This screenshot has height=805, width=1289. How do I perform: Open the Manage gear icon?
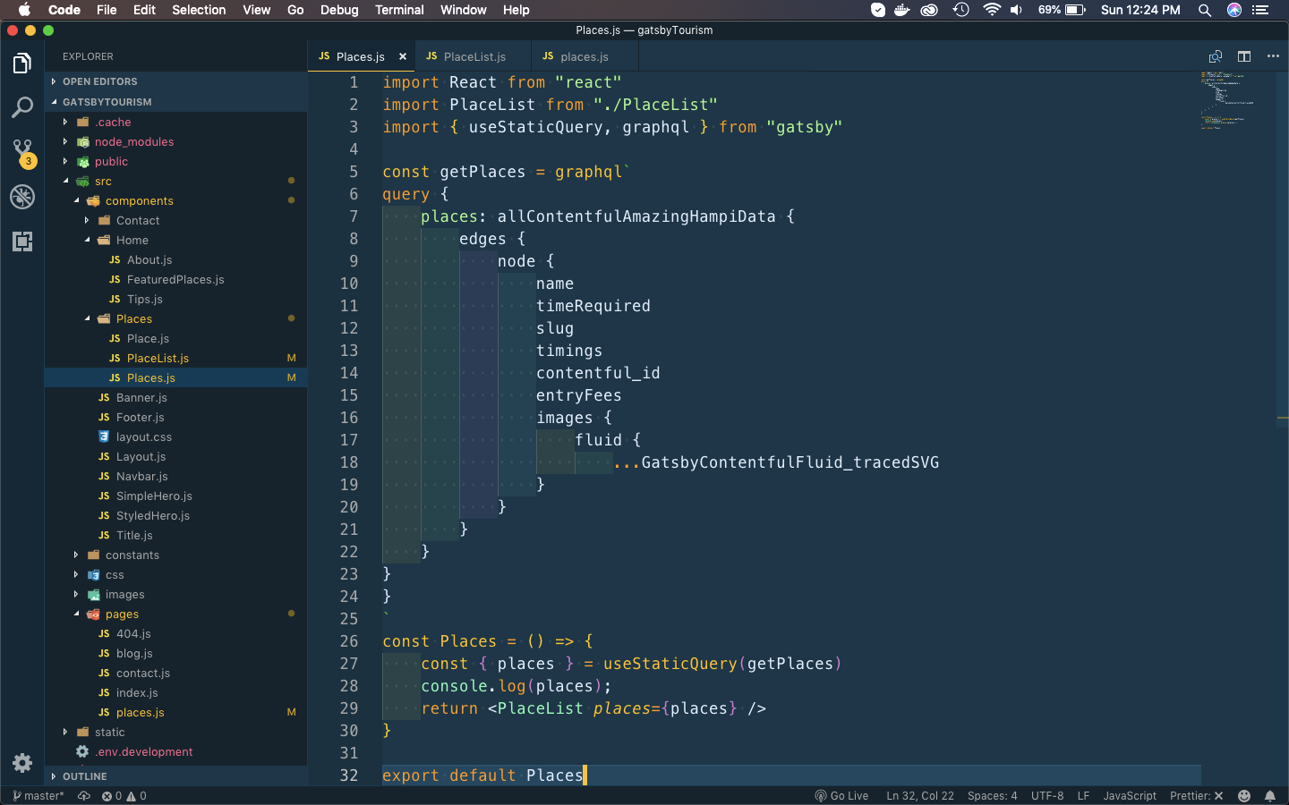click(x=22, y=763)
